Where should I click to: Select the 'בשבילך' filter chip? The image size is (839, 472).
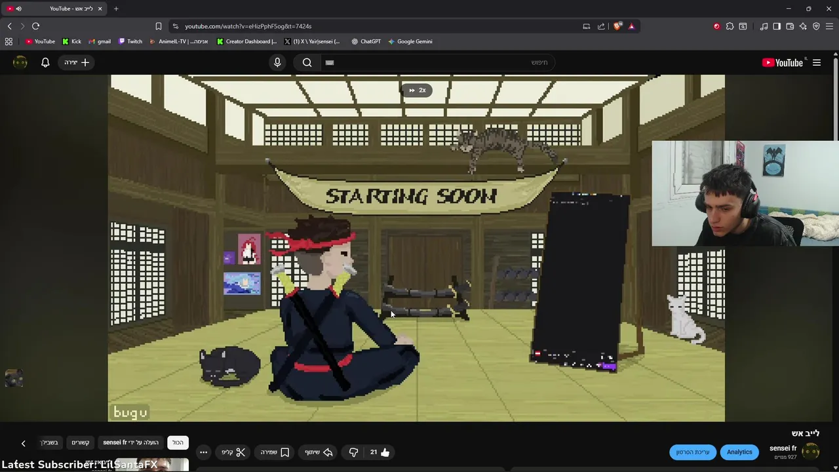pyautogui.click(x=50, y=442)
